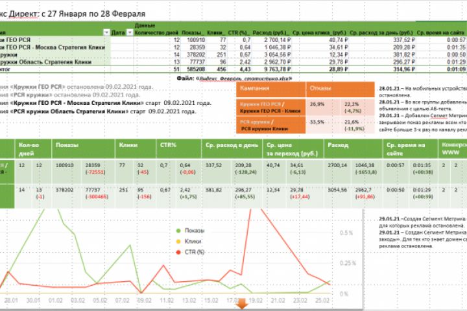The image size is (467, 311).
Task: Click the bounce value 22,2% (-4,7%)
Action: tap(353, 108)
